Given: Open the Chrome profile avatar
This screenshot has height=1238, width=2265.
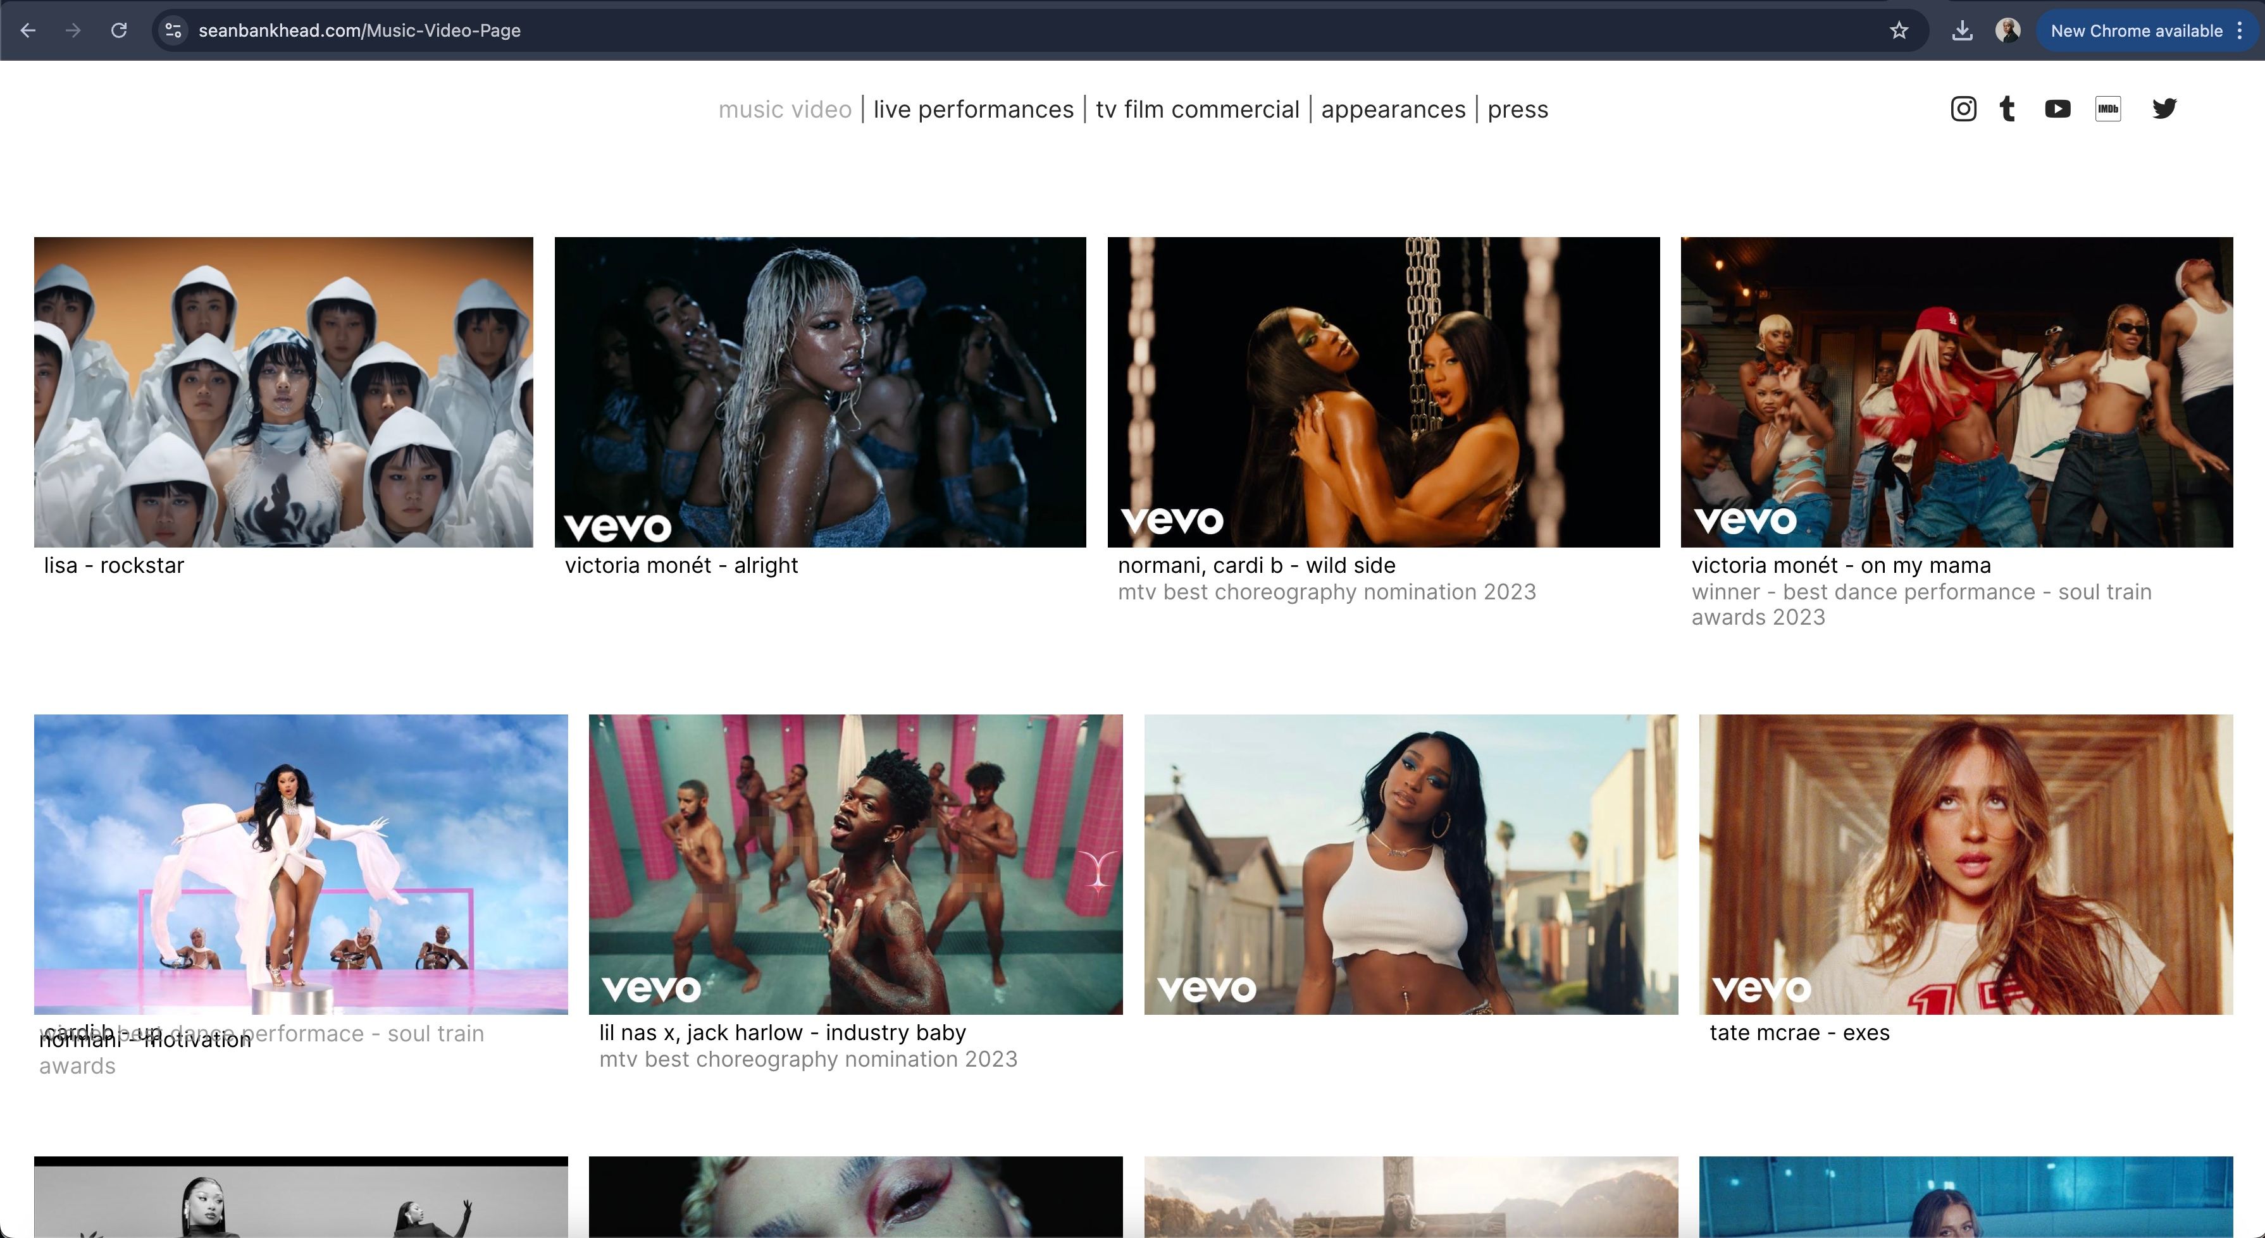Looking at the screenshot, I should tap(2007, 31).
